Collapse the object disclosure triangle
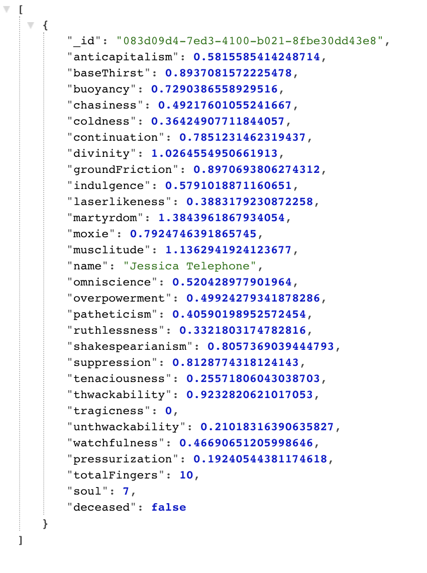 31,25
